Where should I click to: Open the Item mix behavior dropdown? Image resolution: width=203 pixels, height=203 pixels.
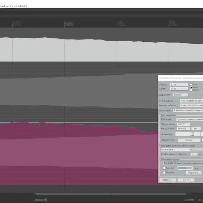click(x=191, y=105)
